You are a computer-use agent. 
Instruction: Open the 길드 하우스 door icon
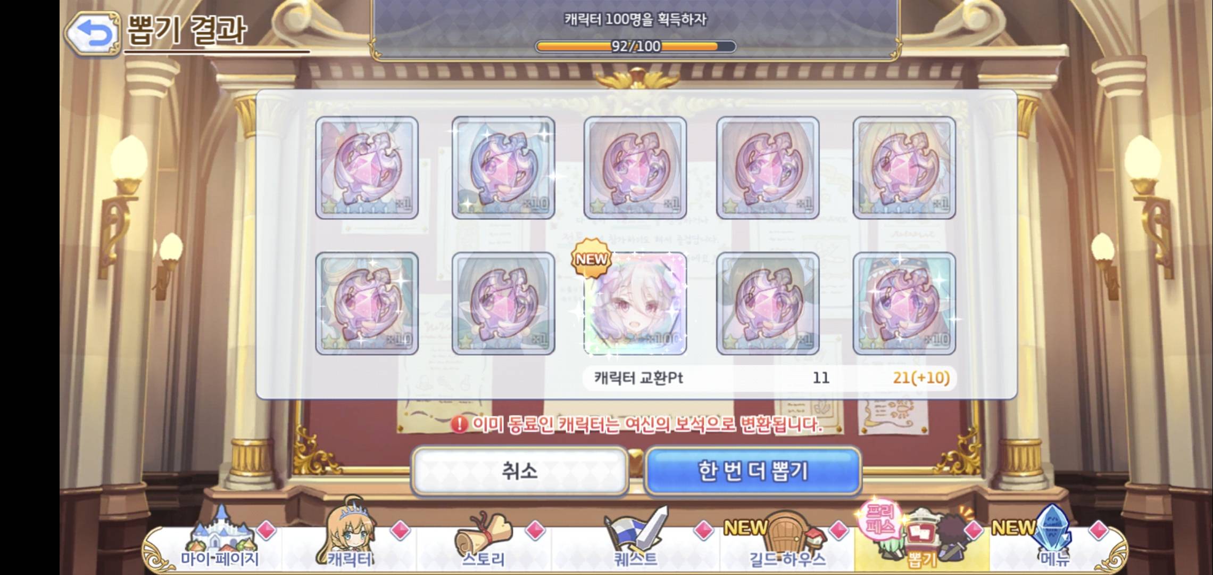coord(787,539)
